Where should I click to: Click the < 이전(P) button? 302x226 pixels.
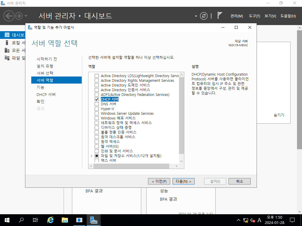point(159,181)
